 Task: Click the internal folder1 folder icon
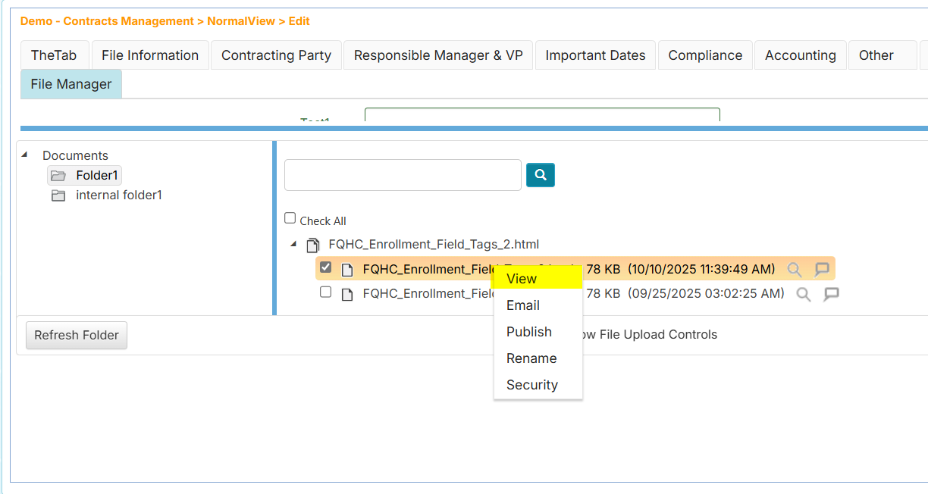pyautogui.click(x=58, y=195)
